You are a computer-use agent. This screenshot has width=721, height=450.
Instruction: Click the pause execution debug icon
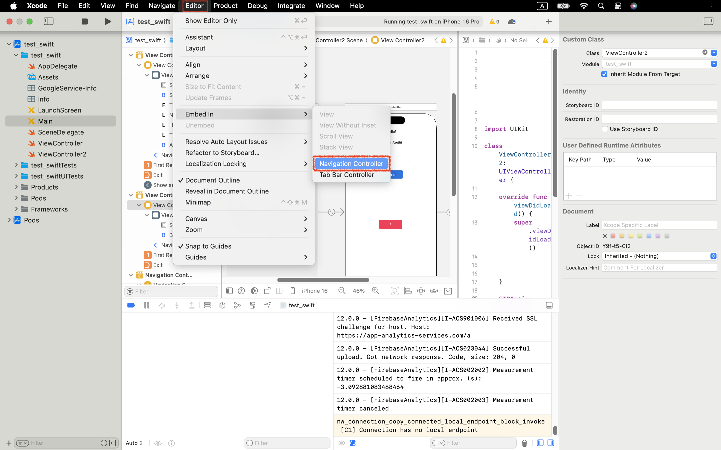pyautogui.click(x=147, y=305)
